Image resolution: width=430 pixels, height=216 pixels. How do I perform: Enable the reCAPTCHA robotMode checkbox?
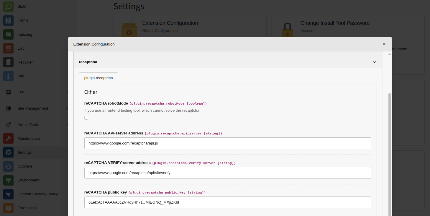(x=86, y=118)
